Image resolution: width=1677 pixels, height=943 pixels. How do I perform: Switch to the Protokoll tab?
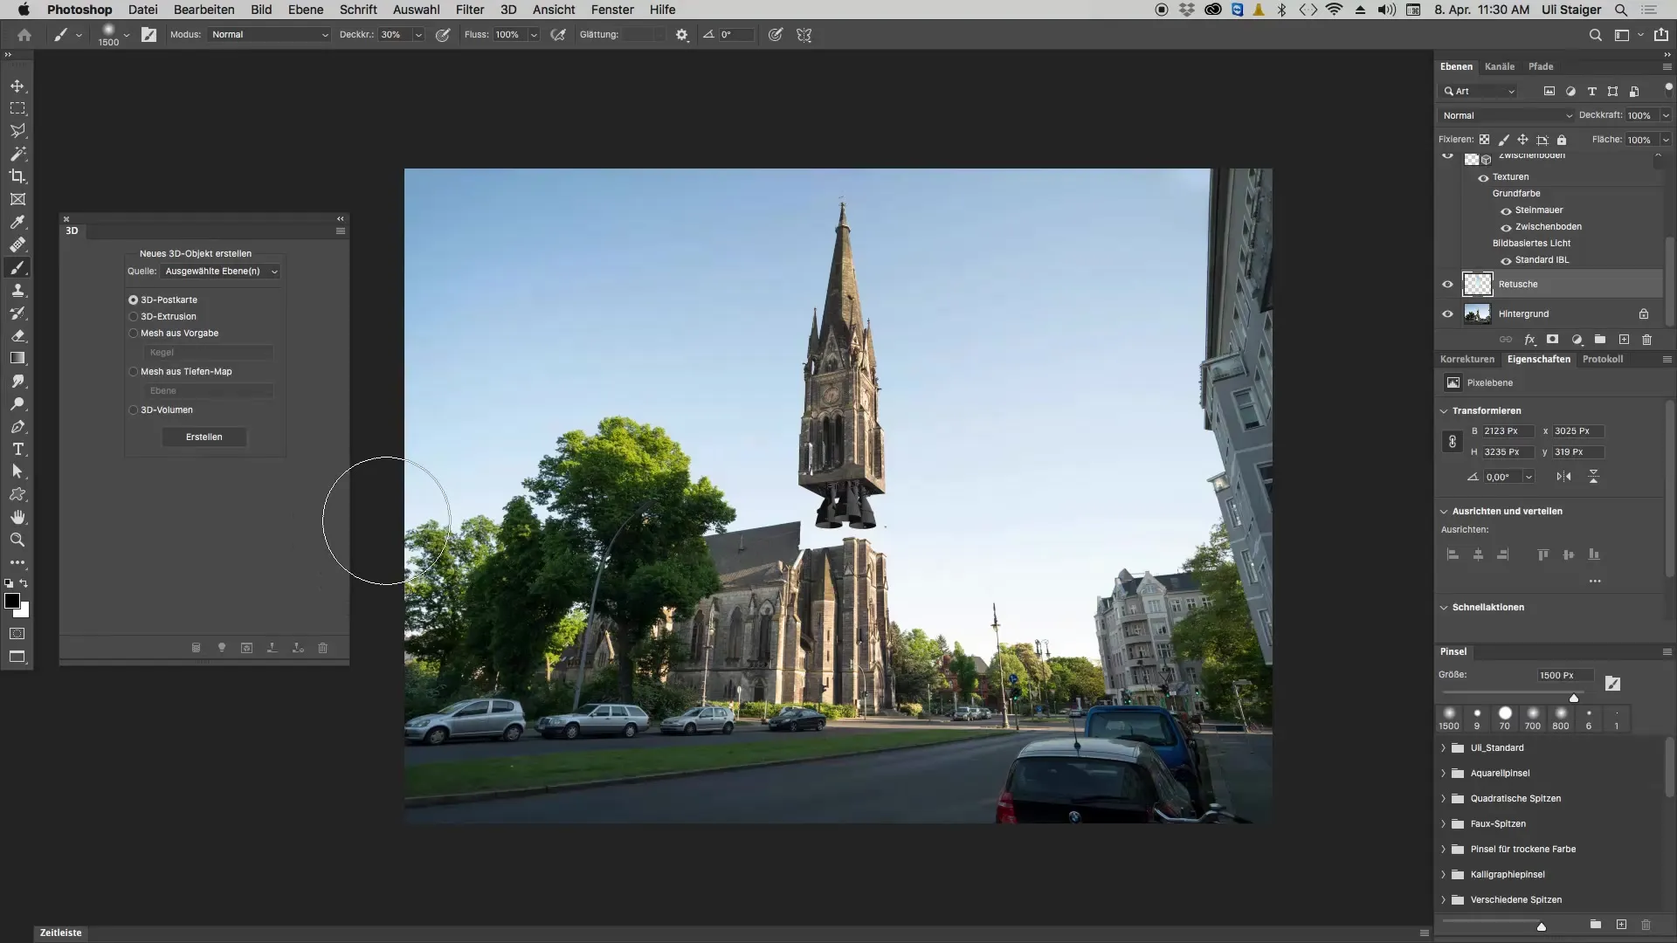pos(1603,359)
